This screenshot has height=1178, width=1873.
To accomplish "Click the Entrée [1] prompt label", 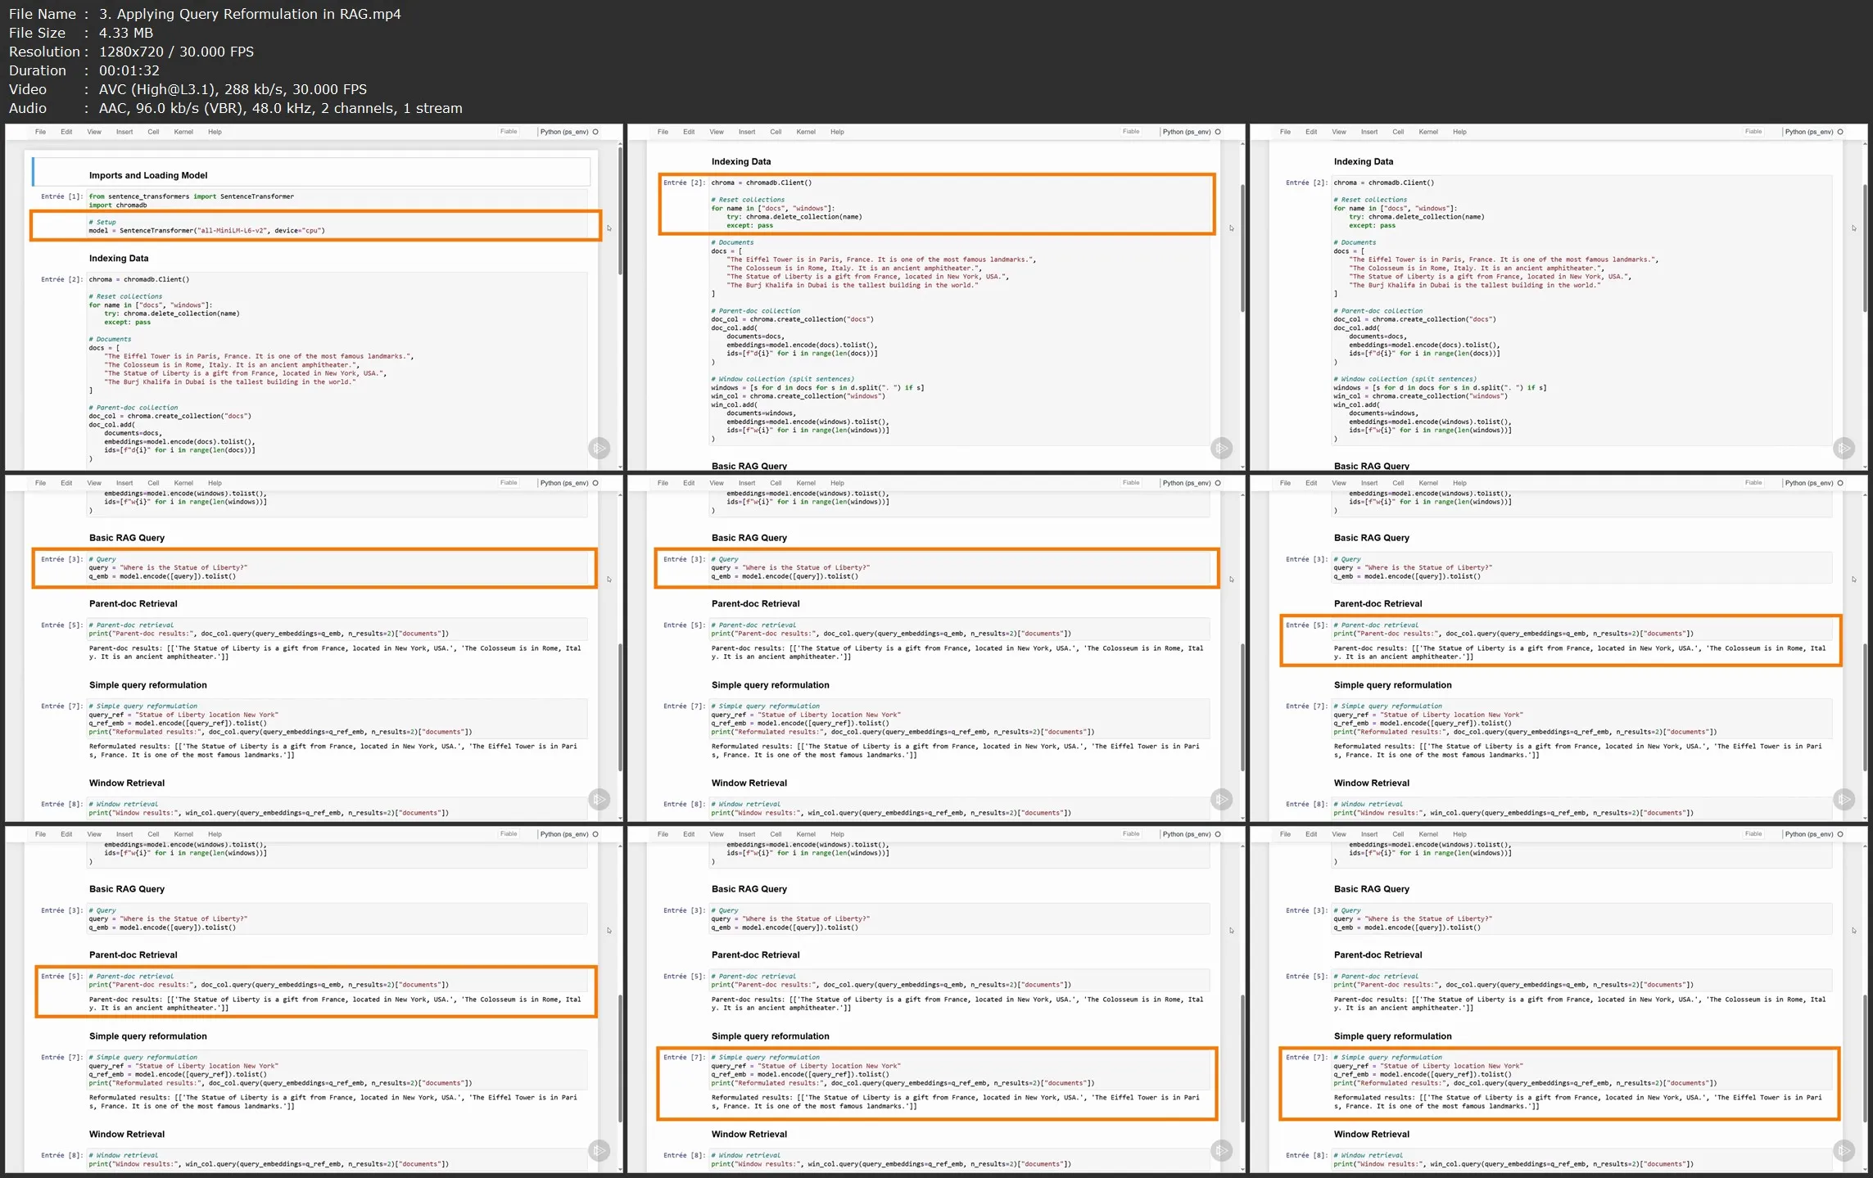I will coord(62,196).
